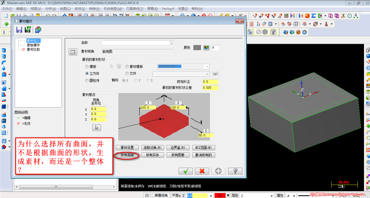Select axis Y radio button
The image size is (370, 198).
click(136, 81)
